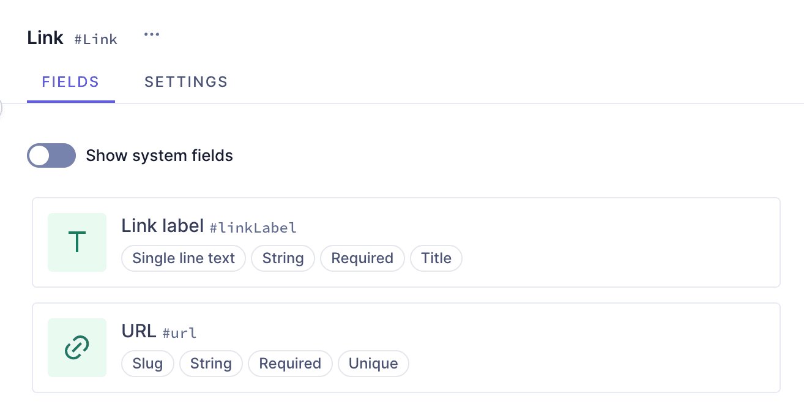
Task: Enable the Show system fields toggle
Action: (x=51, y=155)
